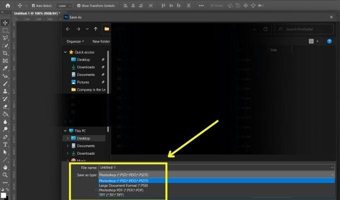Image resolution: width=340 pixels, height=200 pixels.
Task: Open Desktop in Quick access
Action: tap(83, 59)
